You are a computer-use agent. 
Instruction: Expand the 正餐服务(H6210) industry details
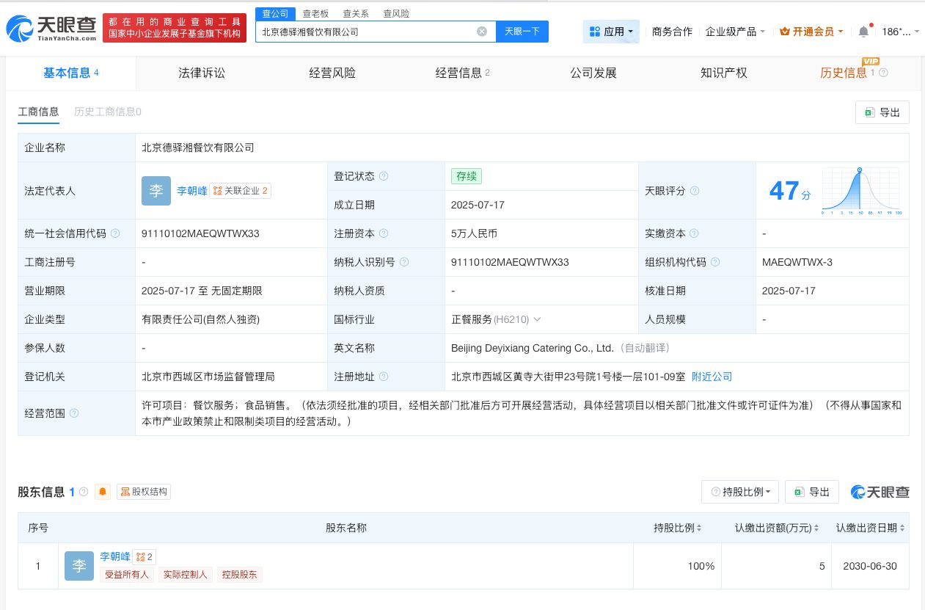[538, 319]
